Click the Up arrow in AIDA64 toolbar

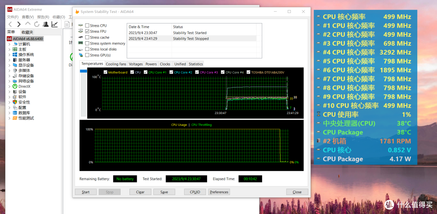tap(28, 24)
